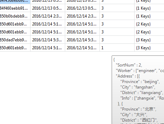Click value 3 in the 850b0bdebb9 row
This screenshot has height=124, width=164.
(x=117, y=16)
